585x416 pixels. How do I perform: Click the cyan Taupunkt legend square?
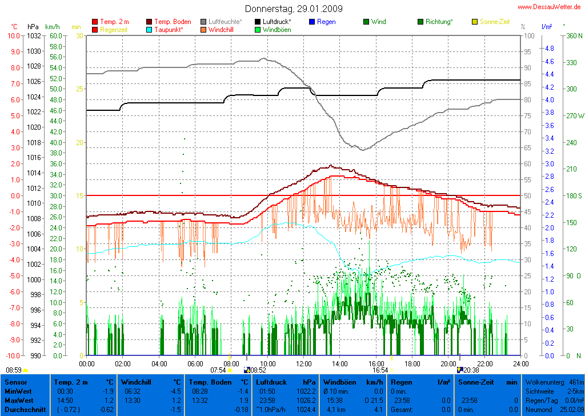pyautogui.click(x=150, y=29)
